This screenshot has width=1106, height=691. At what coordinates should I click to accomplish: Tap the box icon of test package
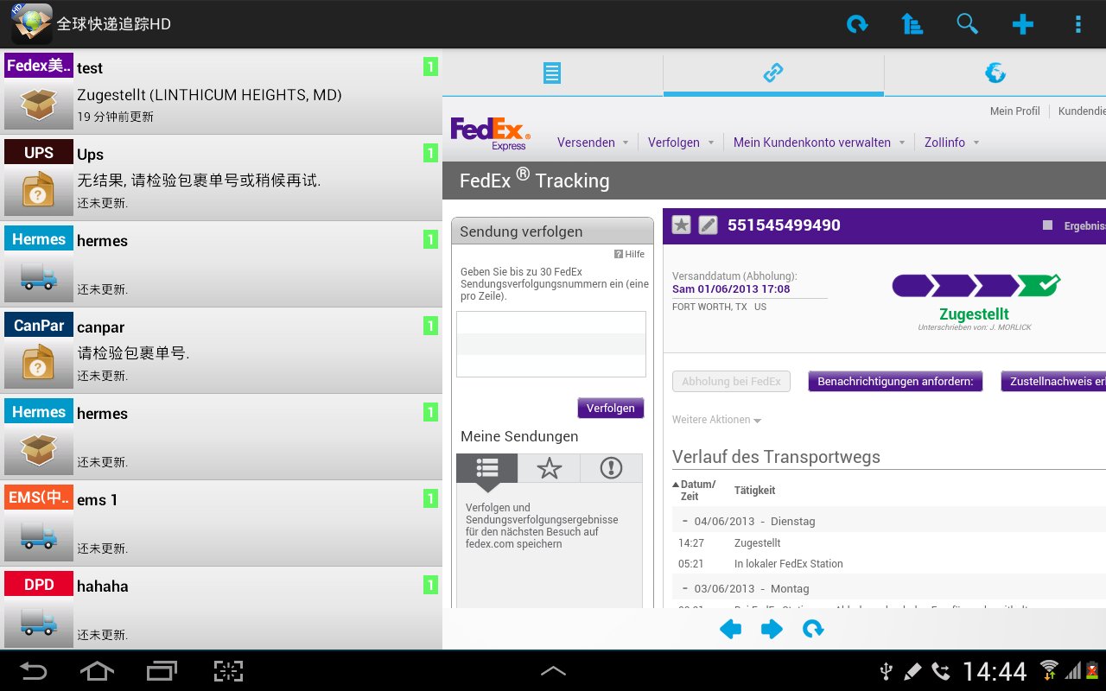[39, 105]
